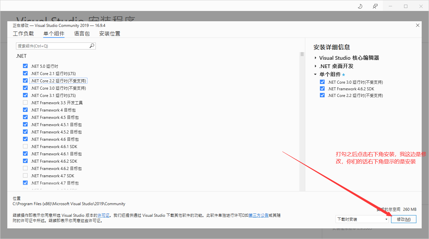The height and width of the screenshot is (239, 429).
Task: Select .NET Framework 4.6 目标包 row text
Action: [55, 139]
